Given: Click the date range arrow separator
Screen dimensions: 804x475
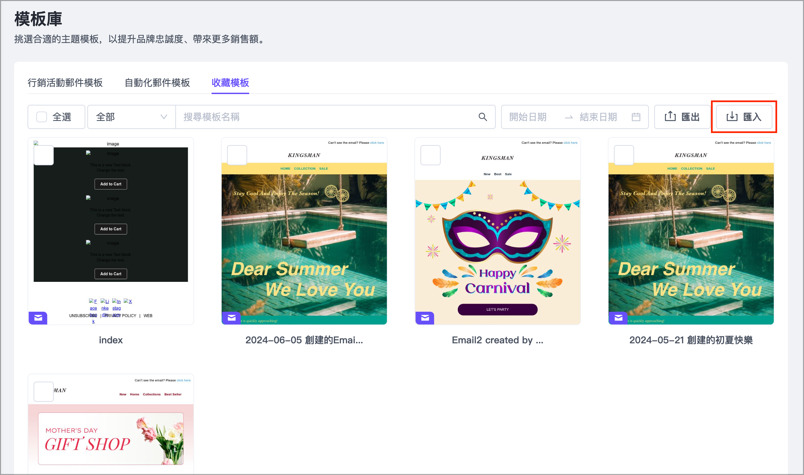Looking at the screenshot, I should (x=569, y=117).
